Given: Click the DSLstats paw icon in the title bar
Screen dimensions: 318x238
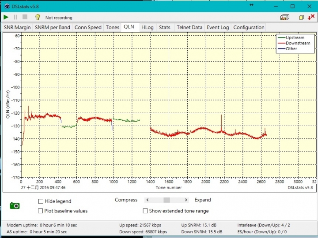Looking at the screenshot, I should click(7, 6).
